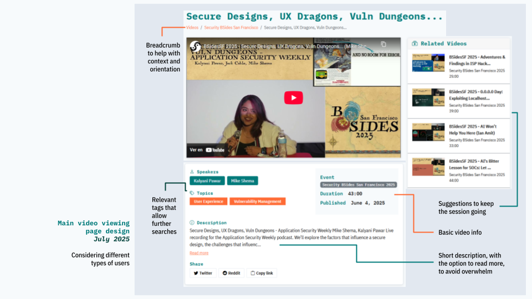Click the Copy link share button
The width and height of the screenshot is (532, 299).
click(x=262, y=273)
